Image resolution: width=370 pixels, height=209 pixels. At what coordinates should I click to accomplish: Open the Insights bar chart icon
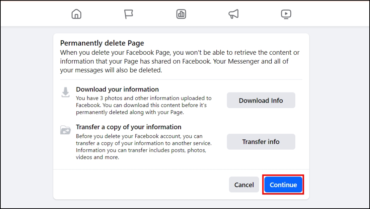click(181, 14)
